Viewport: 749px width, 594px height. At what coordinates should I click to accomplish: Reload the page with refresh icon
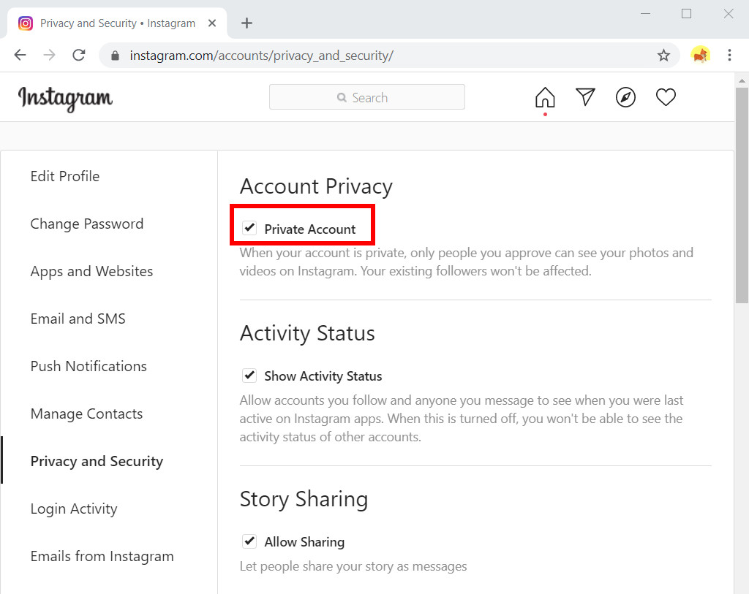[x=79, y=56]
